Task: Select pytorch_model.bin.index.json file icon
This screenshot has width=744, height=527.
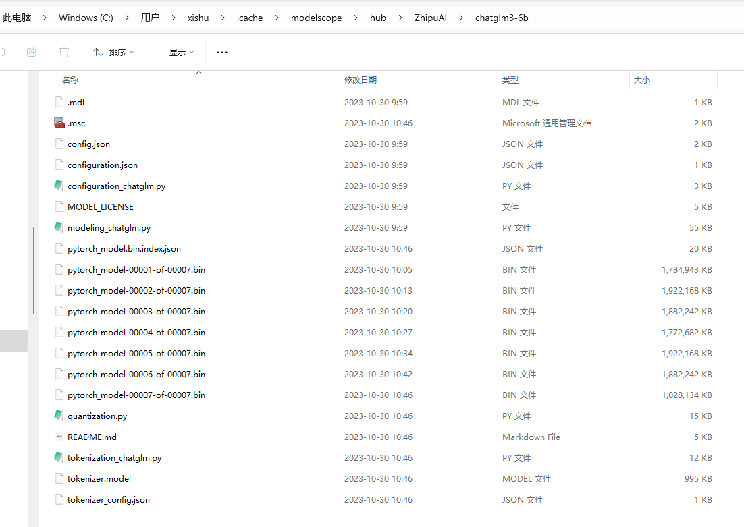Action: (x=59, y=248)
